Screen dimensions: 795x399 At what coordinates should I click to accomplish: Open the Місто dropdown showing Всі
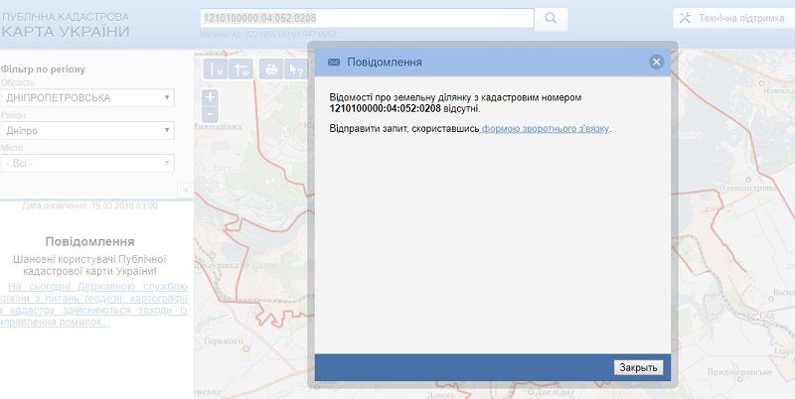click(87, 163)
